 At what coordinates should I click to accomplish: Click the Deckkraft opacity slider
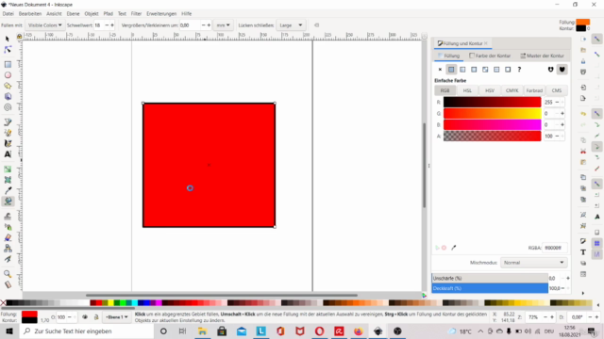click(x=490, y=288)
